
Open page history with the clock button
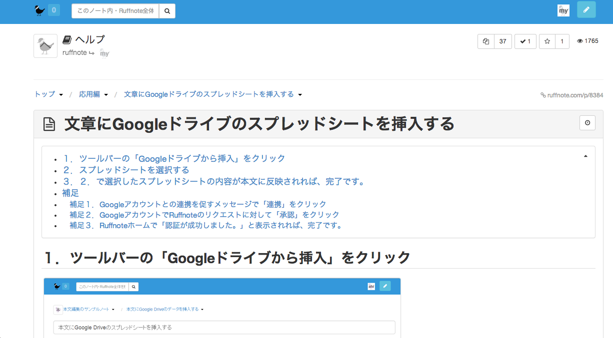pos(587,123)
